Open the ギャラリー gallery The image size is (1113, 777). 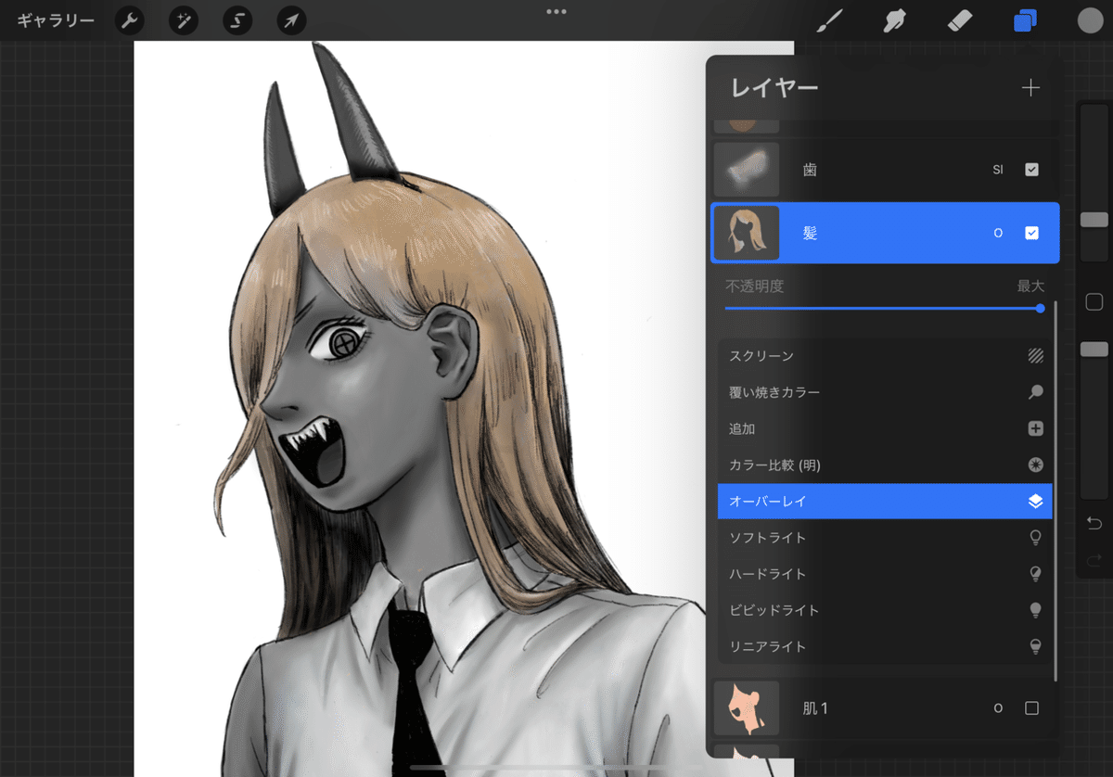tap(56, 20)
